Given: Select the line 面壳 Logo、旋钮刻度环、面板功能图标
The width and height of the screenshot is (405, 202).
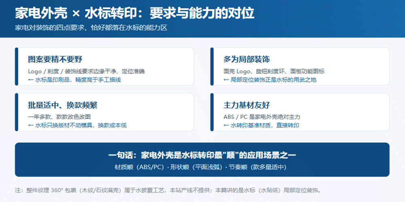Looking at the screenshot, I should click(x=274, y=72).
